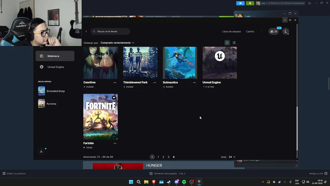
Task: Open Spotify from the taskbar
Action: coord(184,182)
